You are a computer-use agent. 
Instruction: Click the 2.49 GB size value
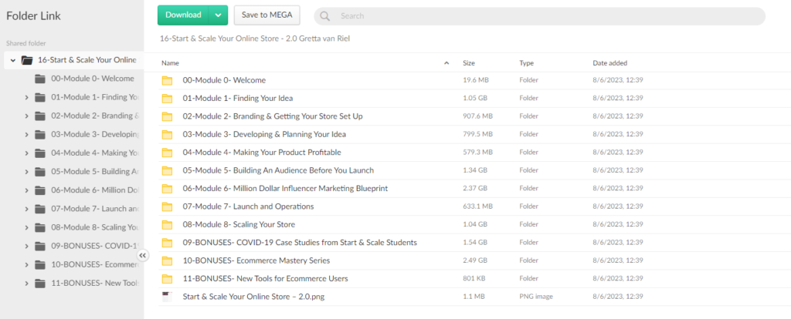475,260
